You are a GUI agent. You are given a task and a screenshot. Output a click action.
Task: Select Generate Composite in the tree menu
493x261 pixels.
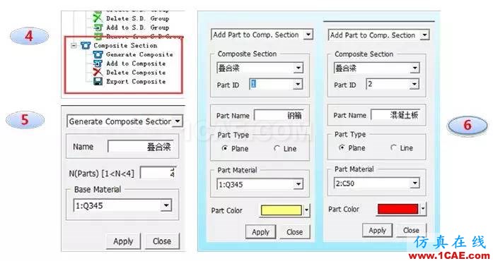pos(139,54)
